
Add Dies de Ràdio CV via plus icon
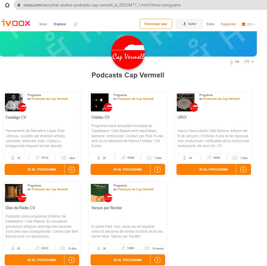tap(72, 260)
